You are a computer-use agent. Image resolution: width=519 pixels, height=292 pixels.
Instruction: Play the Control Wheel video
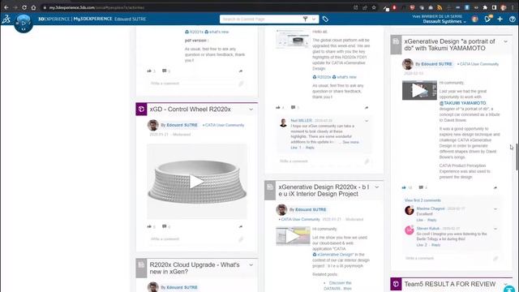click(x=196, y=182)
